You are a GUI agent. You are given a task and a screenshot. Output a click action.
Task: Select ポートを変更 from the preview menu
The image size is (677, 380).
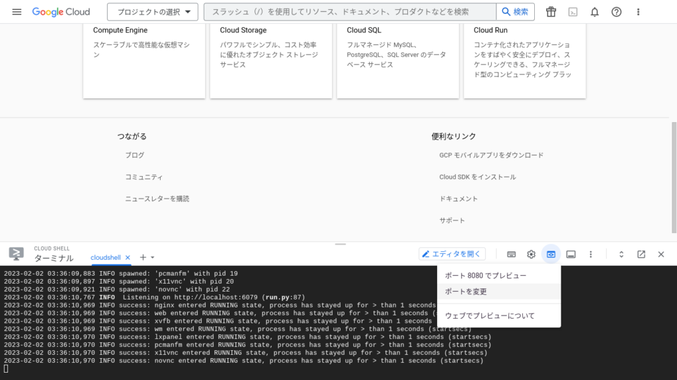tap(466, 292)
